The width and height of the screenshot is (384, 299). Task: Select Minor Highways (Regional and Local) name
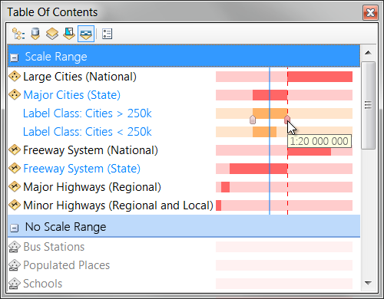point(118,205)
